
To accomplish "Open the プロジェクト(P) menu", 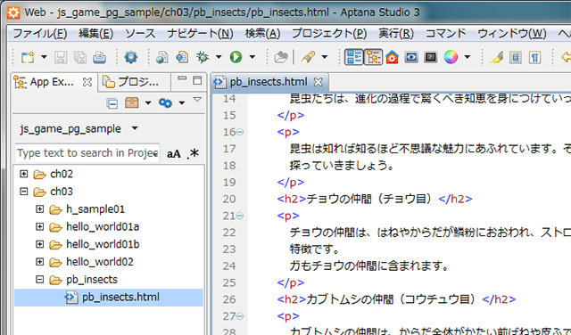I will pos(329,34).
